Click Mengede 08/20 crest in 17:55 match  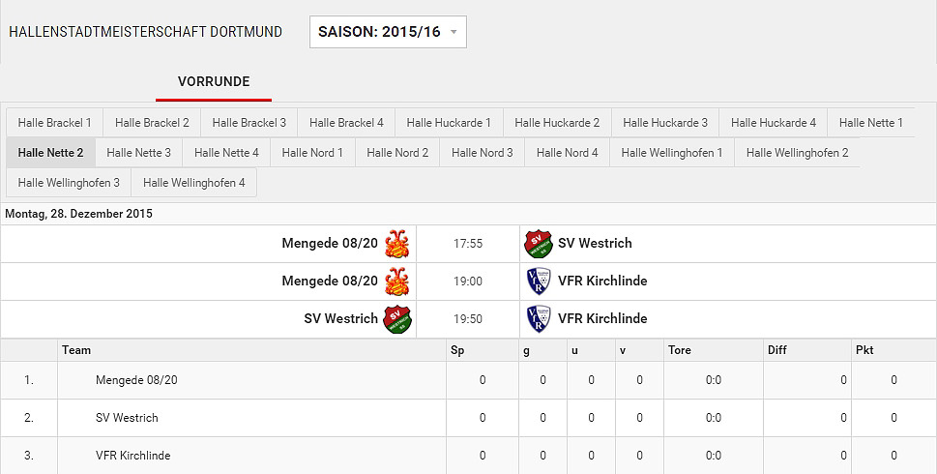[396, 244]
